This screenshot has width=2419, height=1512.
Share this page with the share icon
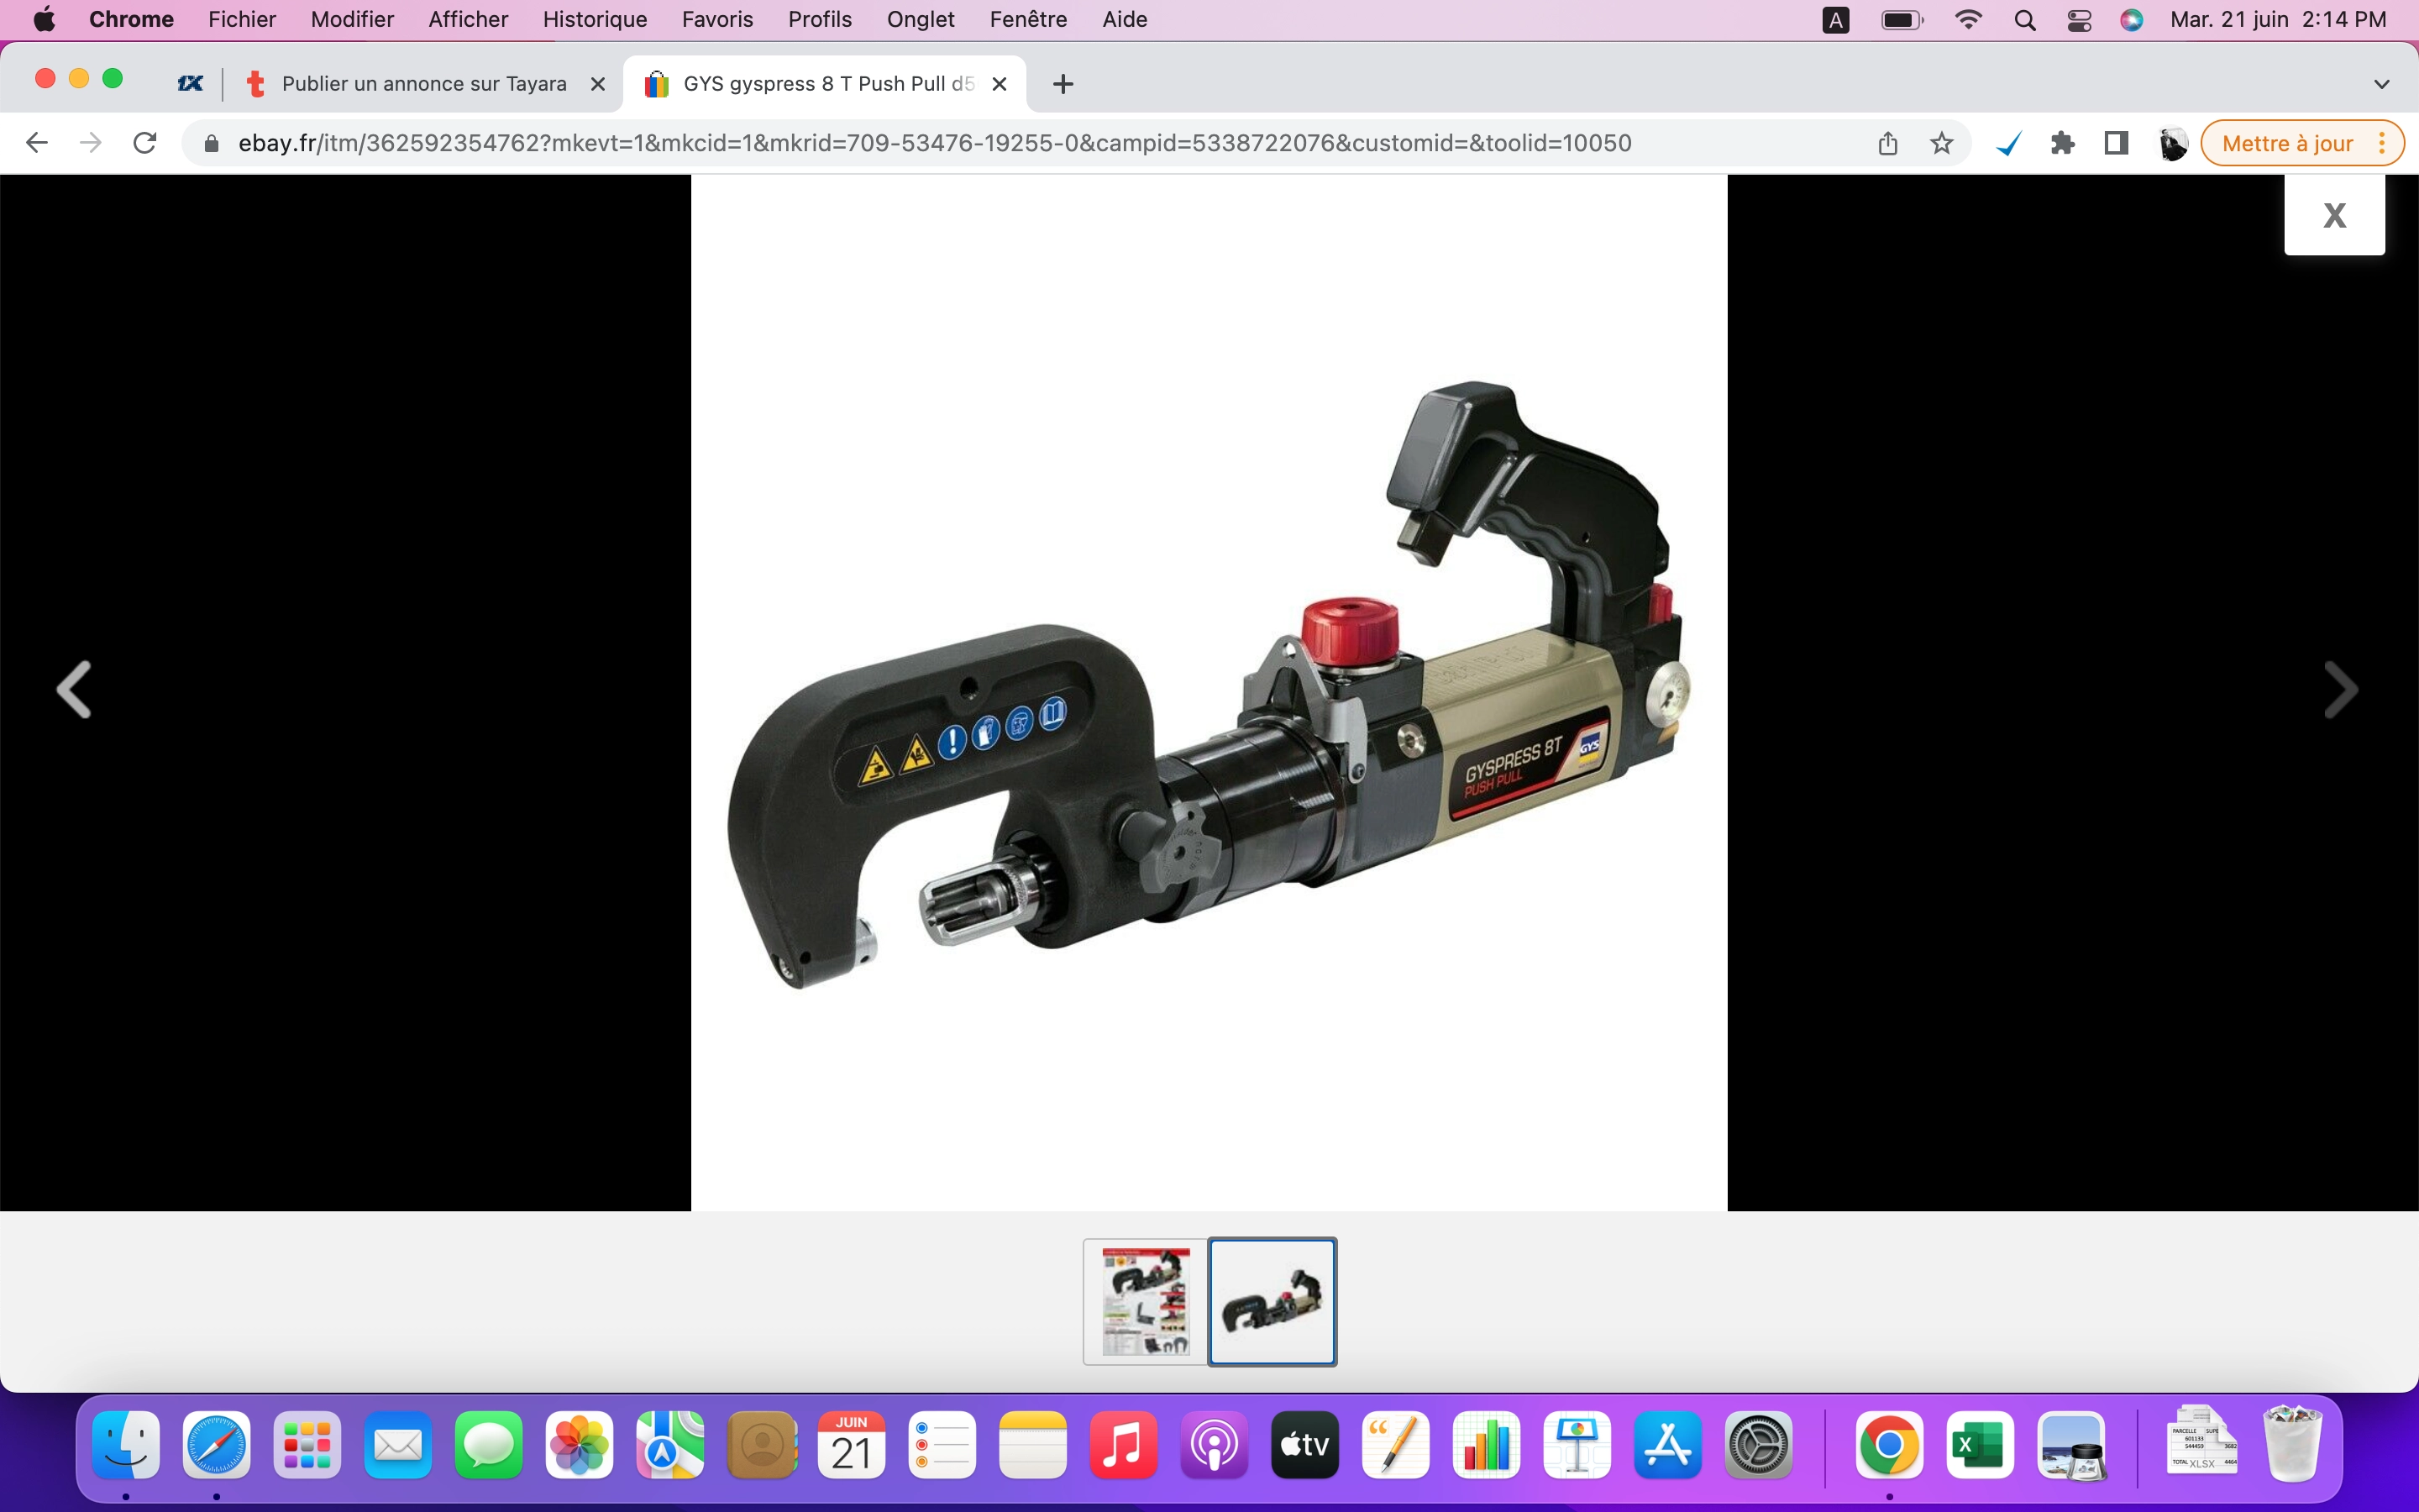1887,143
